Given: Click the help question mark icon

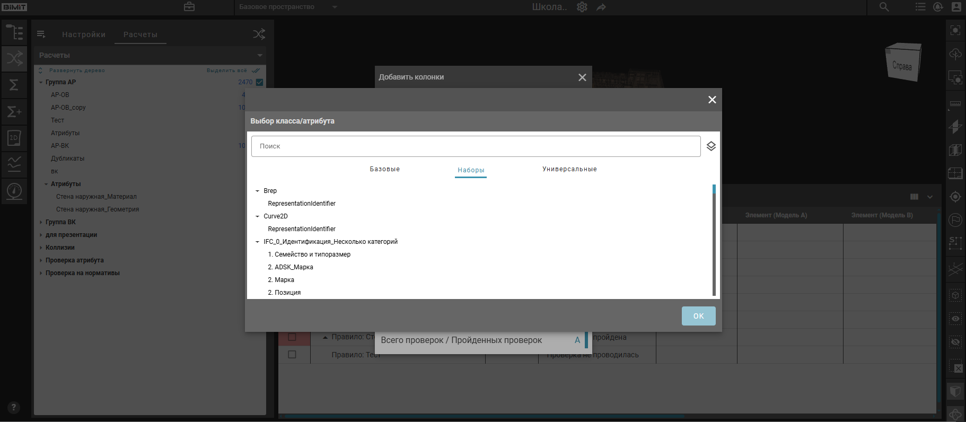Looking at the screenshot, I should [14, 407].
